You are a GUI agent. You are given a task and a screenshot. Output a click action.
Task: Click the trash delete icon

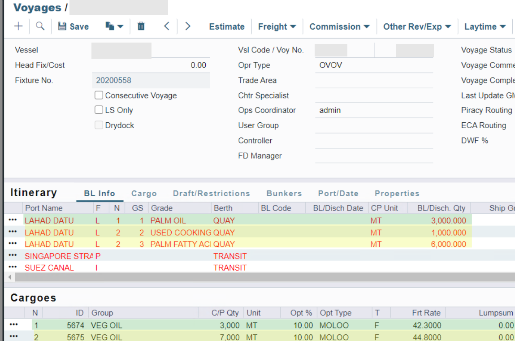(141, 26)
